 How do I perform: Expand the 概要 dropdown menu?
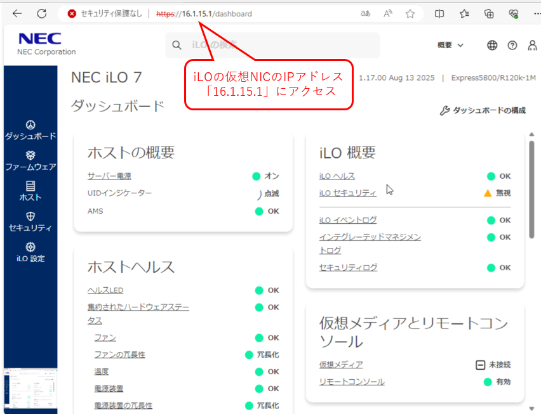[x=451, y=45]
